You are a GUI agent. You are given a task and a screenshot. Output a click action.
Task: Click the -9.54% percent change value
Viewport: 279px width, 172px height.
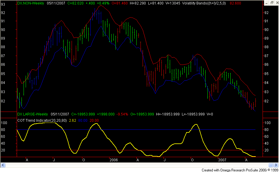point(122,114)
